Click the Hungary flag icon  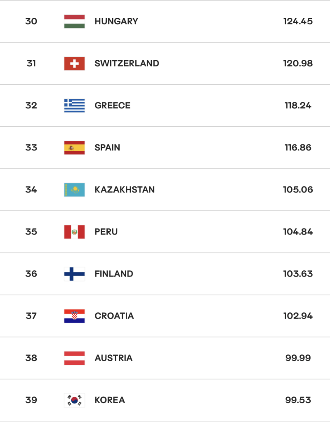(74, 21)
